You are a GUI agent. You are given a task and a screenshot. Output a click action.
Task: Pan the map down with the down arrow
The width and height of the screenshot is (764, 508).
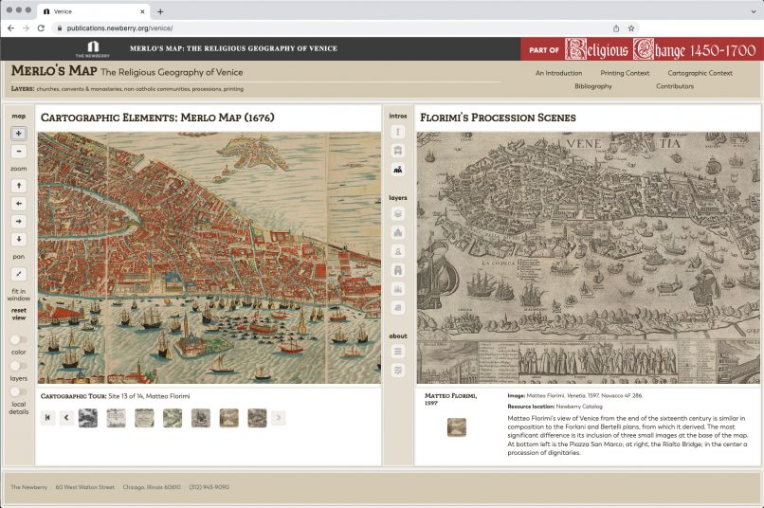pyautogui.click(x=19, y=239)
